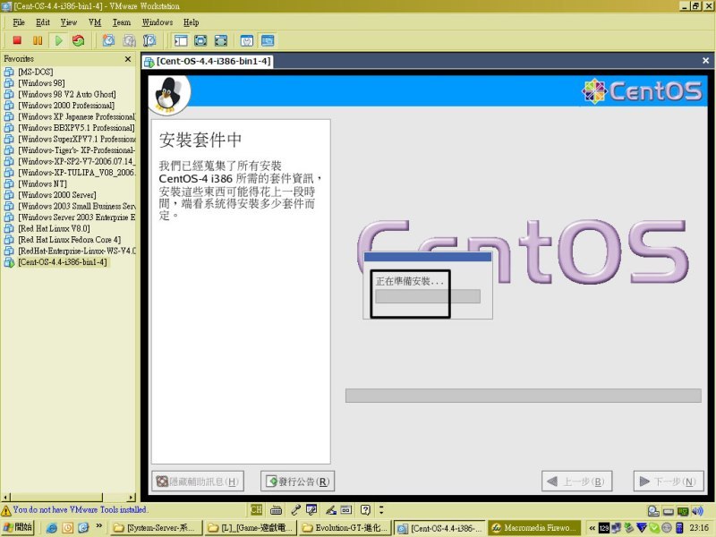Viewport: 716px width, 537px height.
Task: Select [Red Hat Linux V8.0] favorite
Action: (54, 228)
